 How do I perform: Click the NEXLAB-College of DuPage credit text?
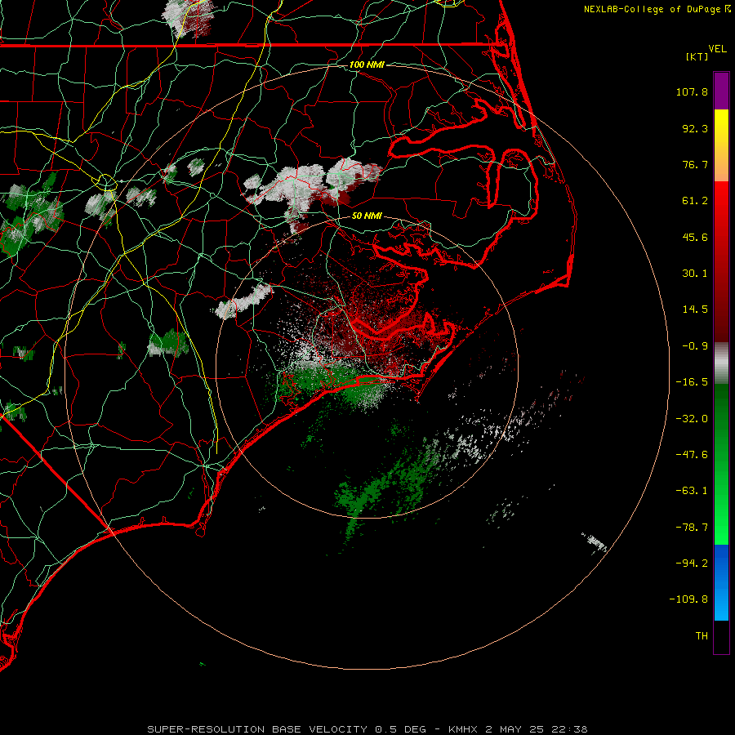click(x=652, y=9)
